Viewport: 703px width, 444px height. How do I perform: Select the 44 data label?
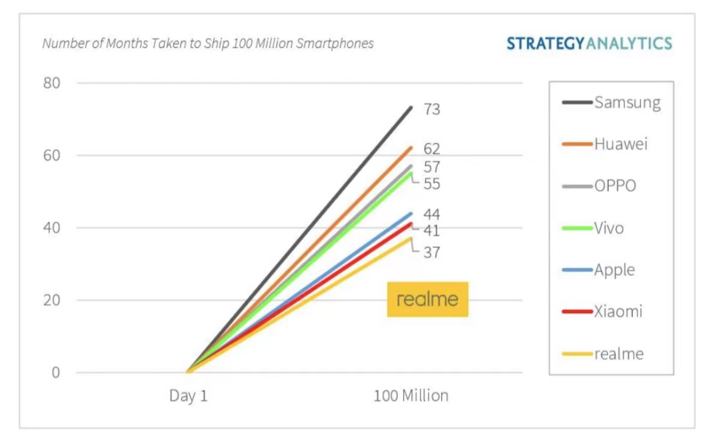point(431,214)
